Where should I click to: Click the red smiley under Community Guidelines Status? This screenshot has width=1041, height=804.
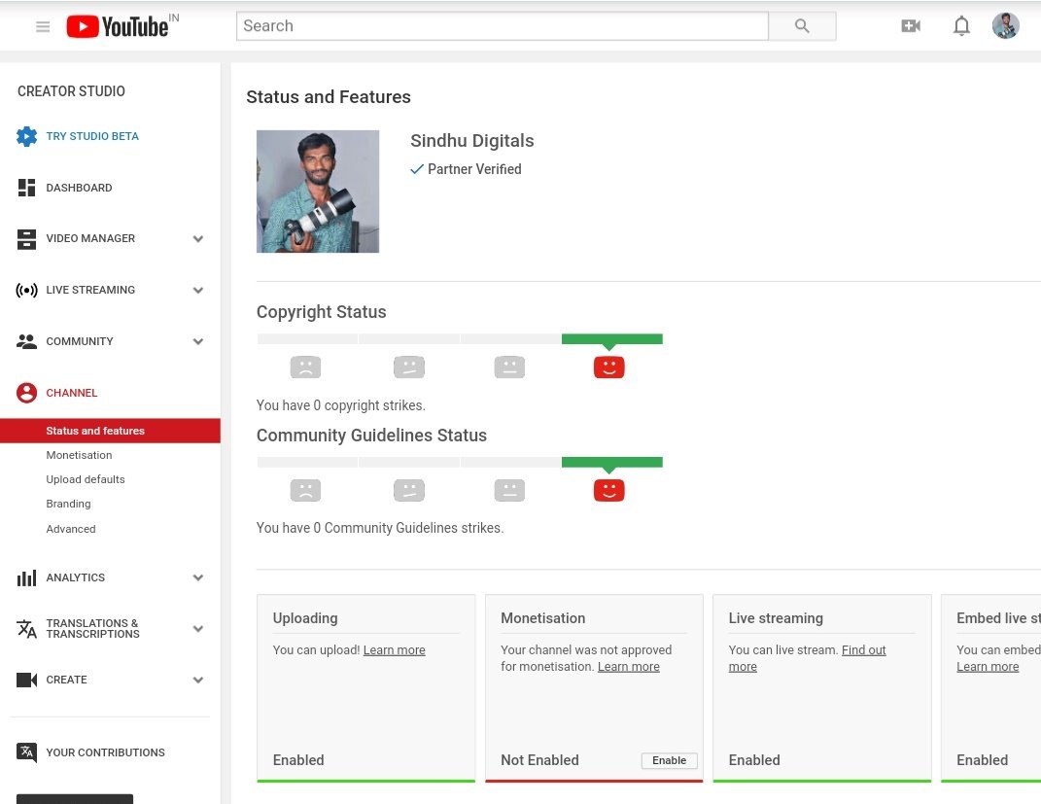click(608, 491)
